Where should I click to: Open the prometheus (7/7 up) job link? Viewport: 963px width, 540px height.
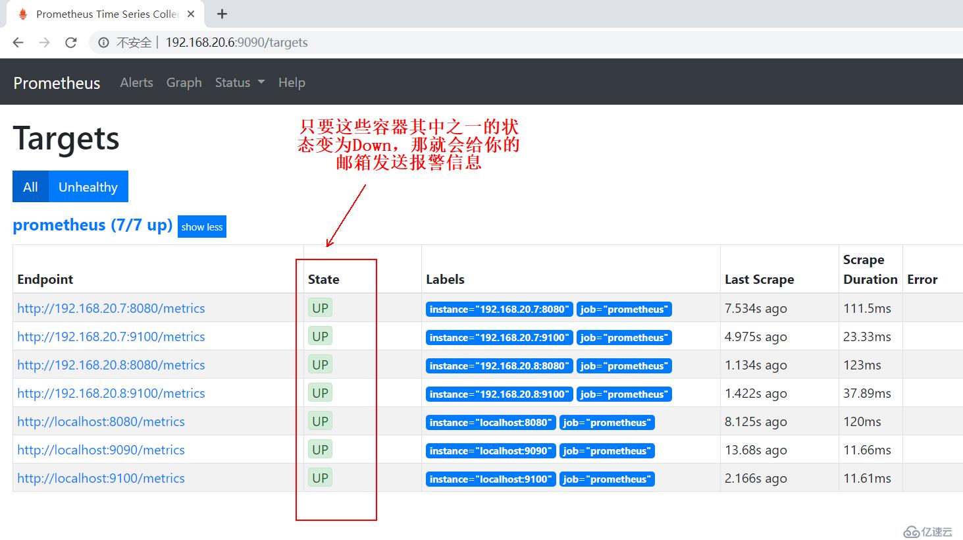pyautogui.click(x=92, y=225)
